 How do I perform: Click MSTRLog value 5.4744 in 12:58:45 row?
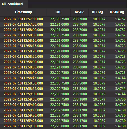[121, 78]
